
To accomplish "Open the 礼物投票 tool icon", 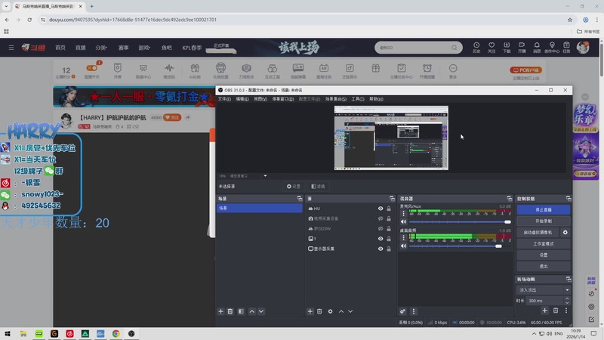I will coord(220,71).
